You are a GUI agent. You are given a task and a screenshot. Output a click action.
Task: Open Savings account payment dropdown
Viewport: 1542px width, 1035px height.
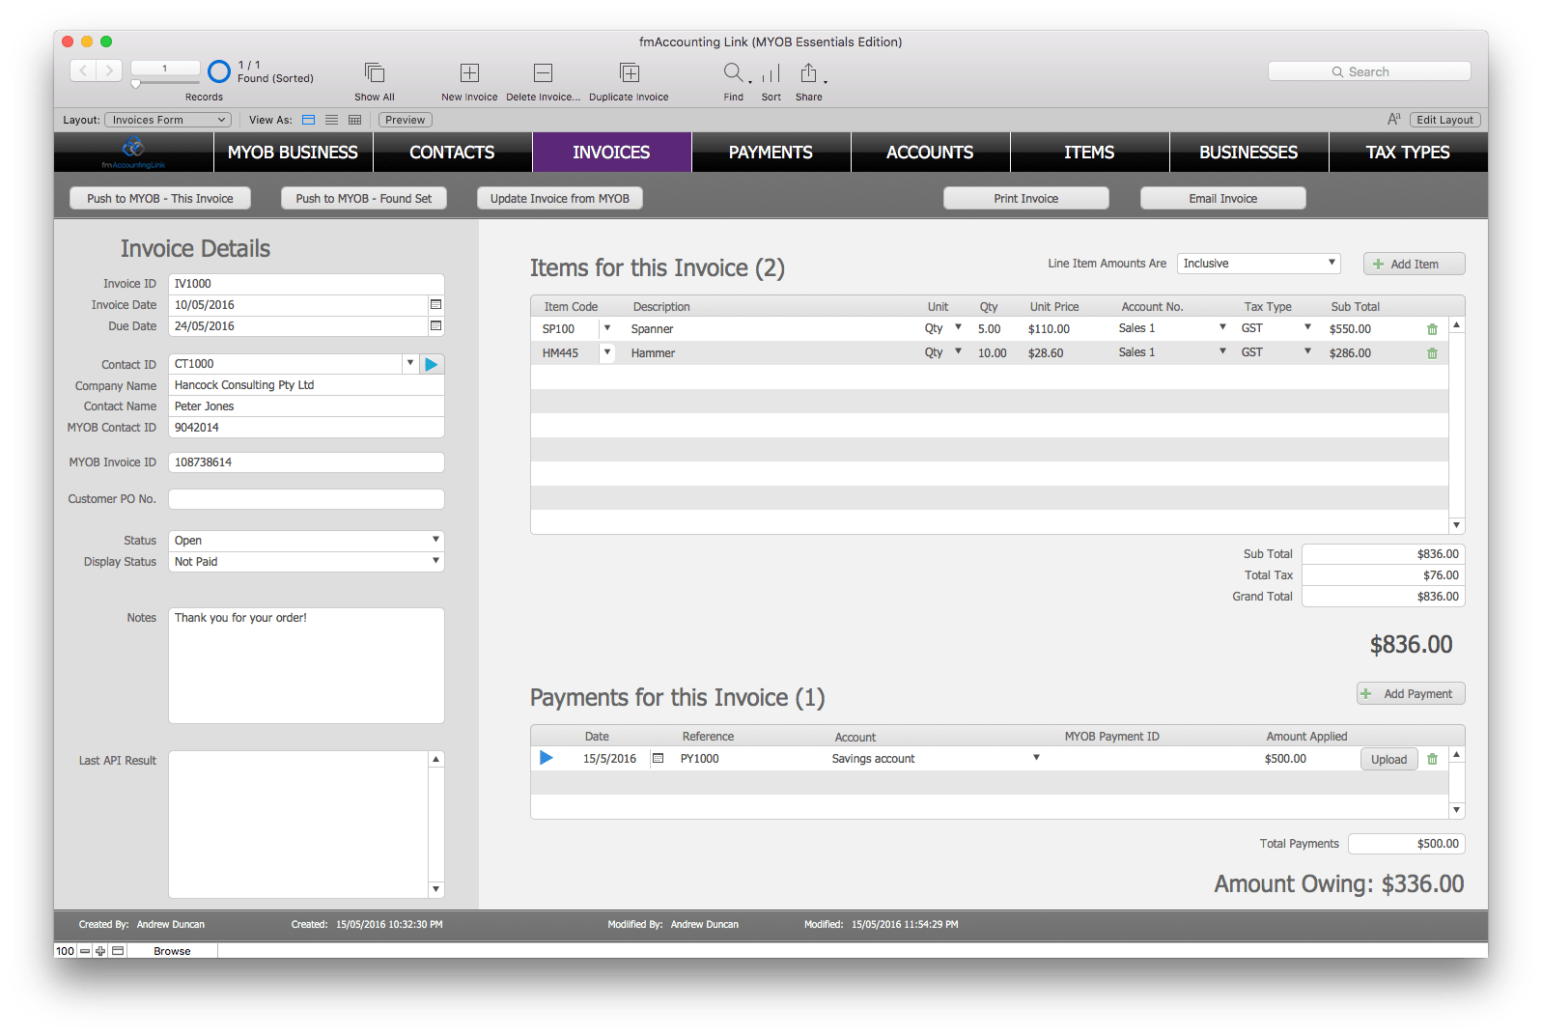[1036, 758]
